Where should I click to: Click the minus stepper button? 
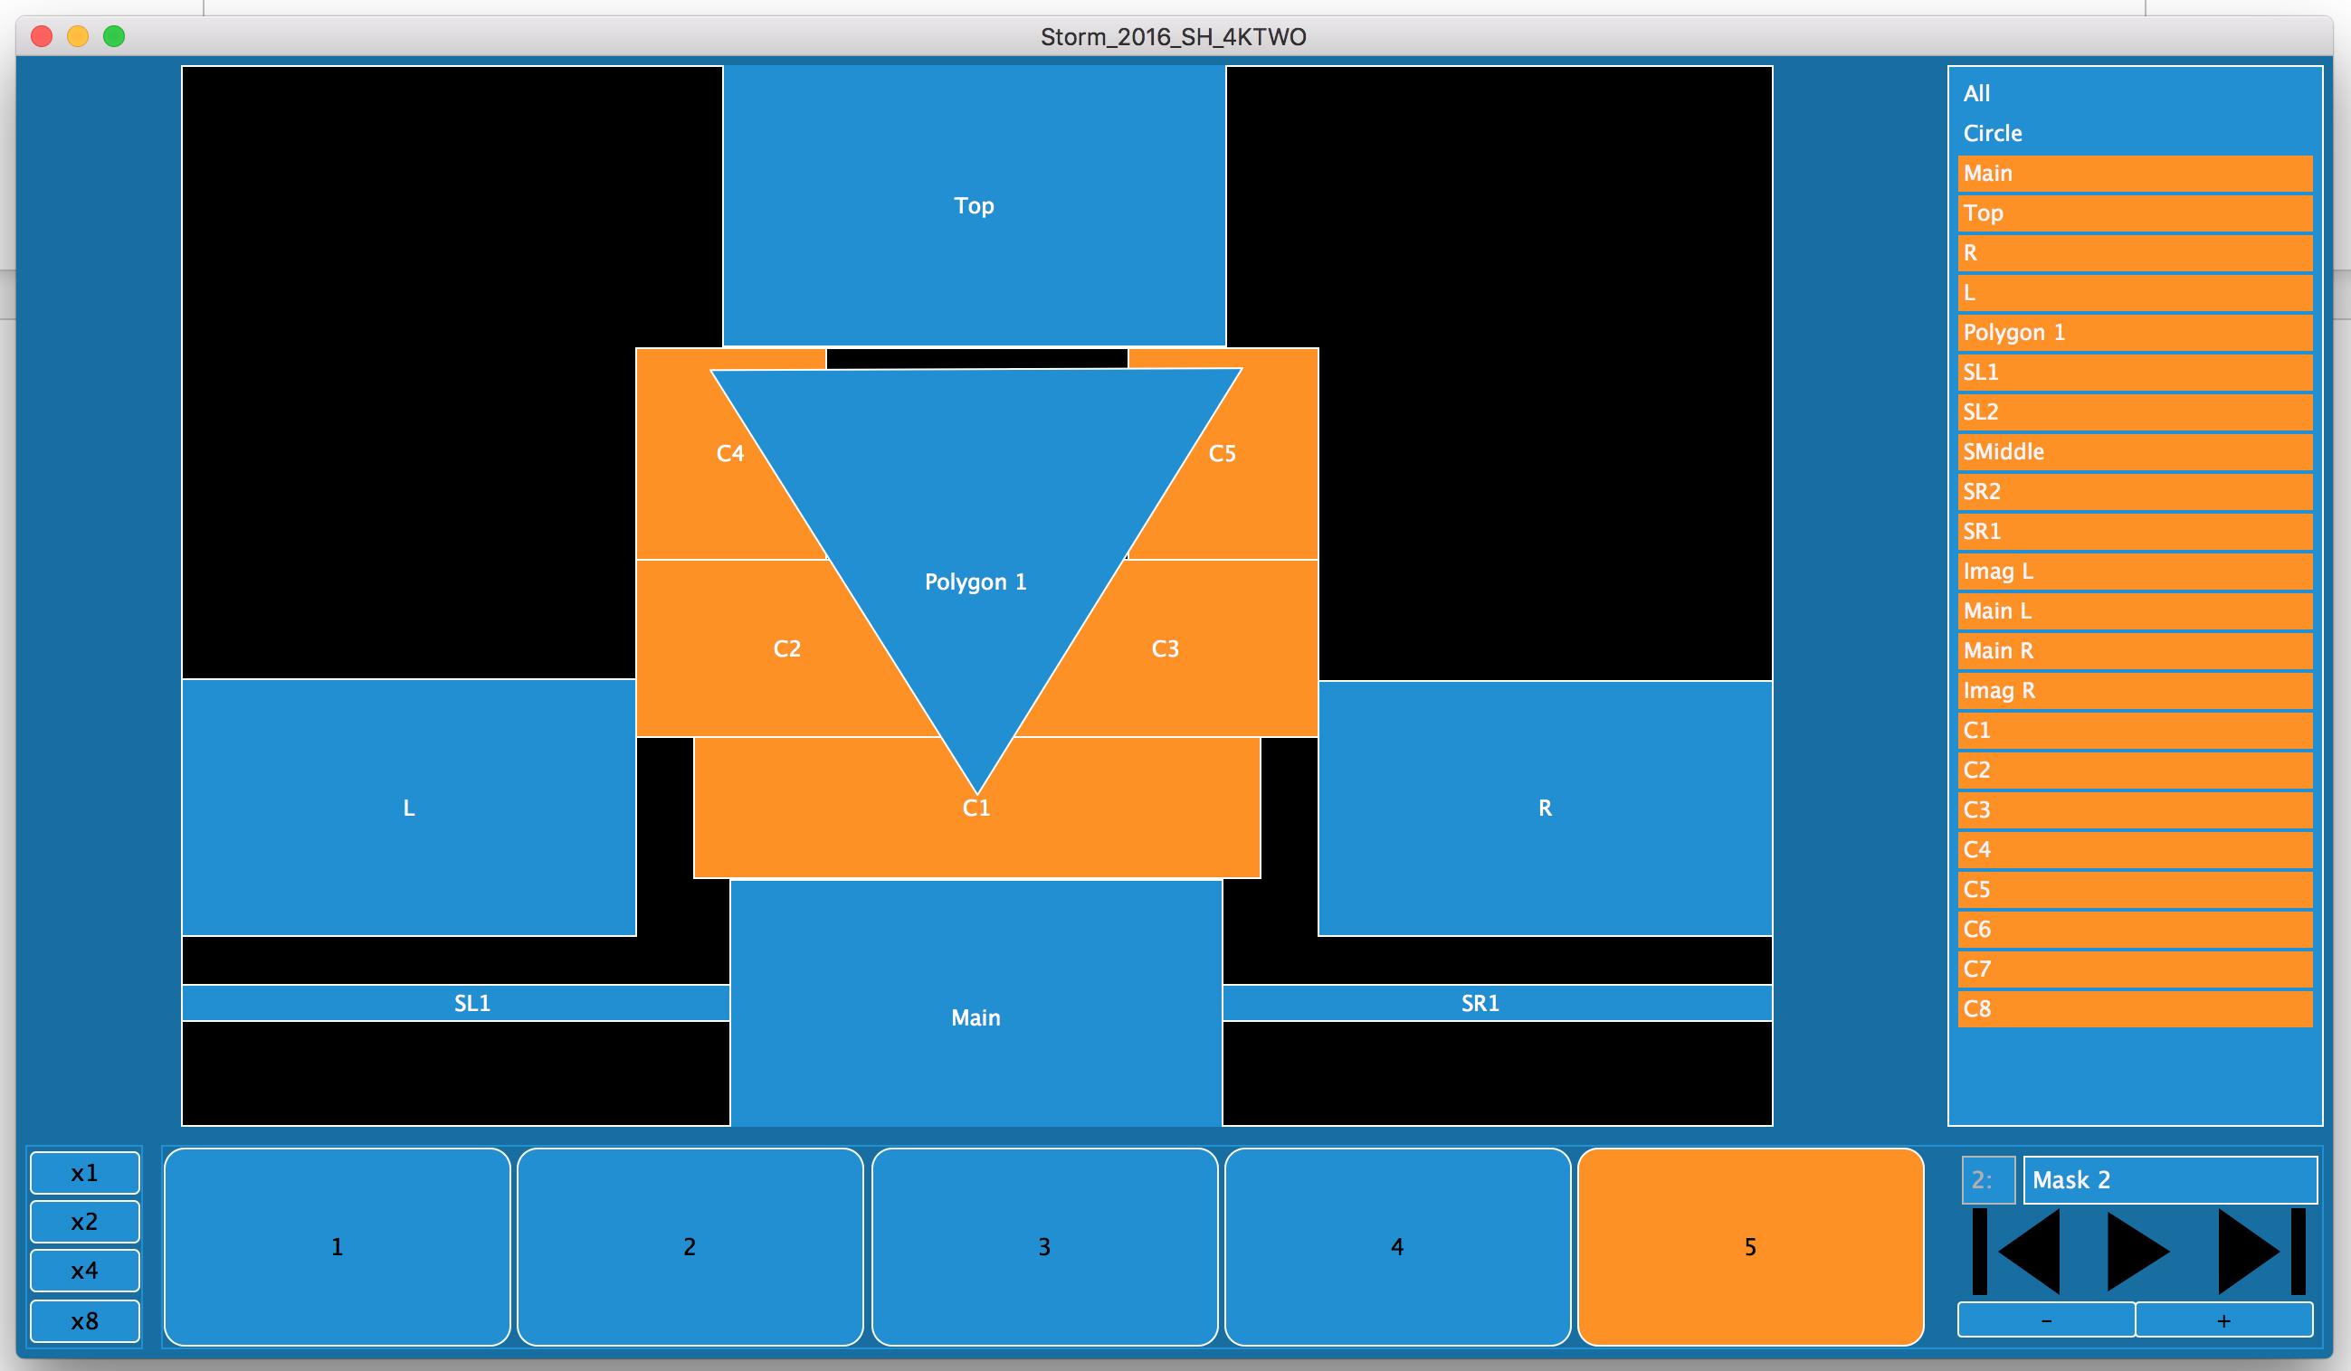pos(2045,1320)
